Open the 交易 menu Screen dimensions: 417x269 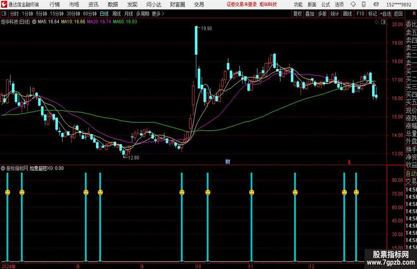pyautogui.click(x=199, y=4)
